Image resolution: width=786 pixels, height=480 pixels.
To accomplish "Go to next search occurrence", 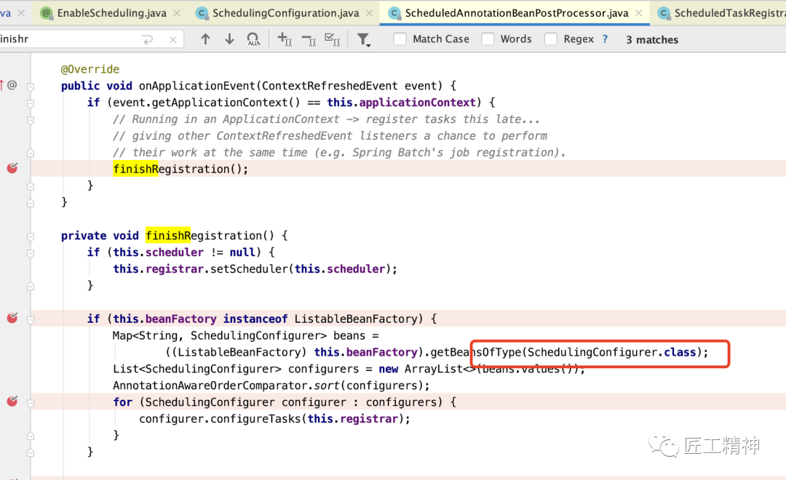I will (x=229, y=39).
